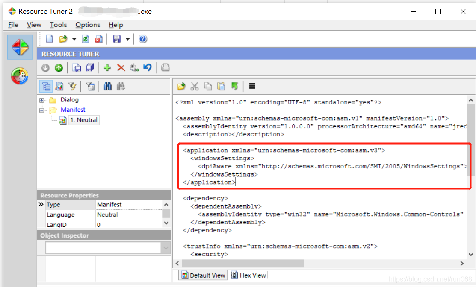Click the Print icon
Screen dimensions: 476x287
[x=165, y=67]
